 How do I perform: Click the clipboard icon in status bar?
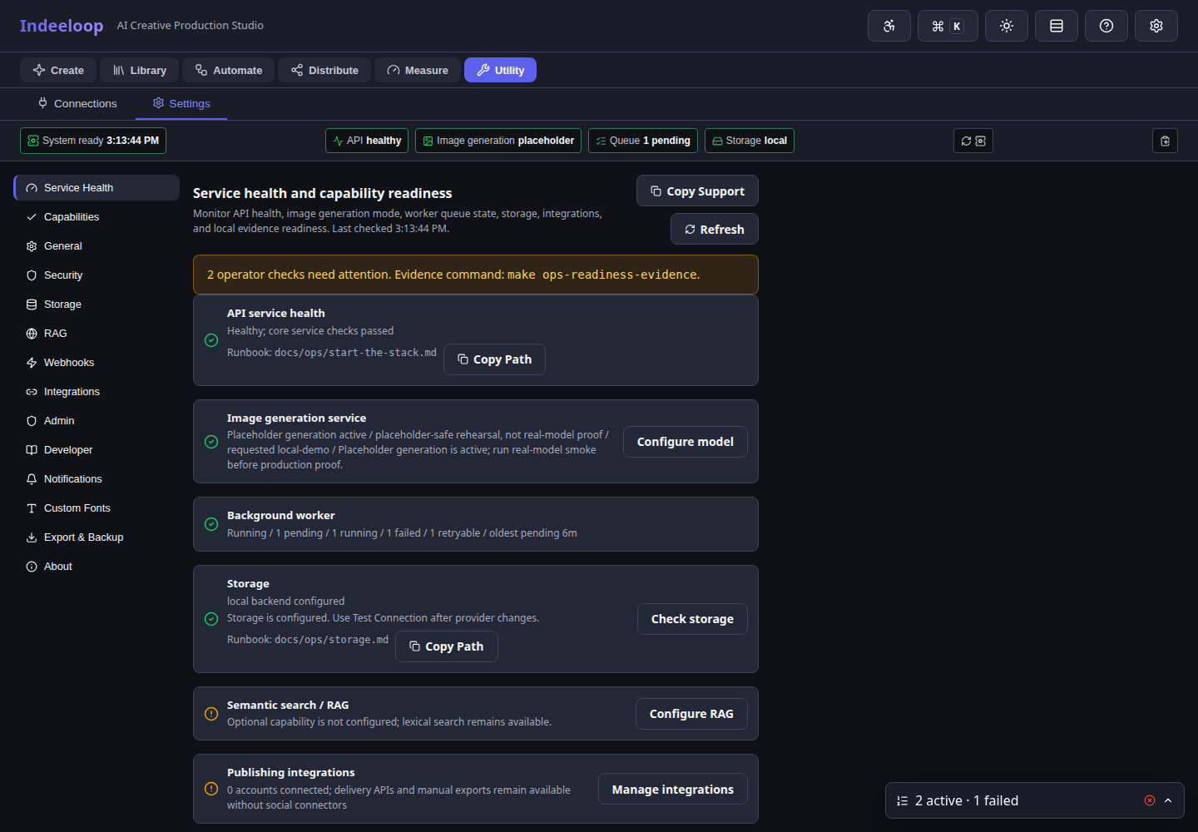(x=1165, y=141)
